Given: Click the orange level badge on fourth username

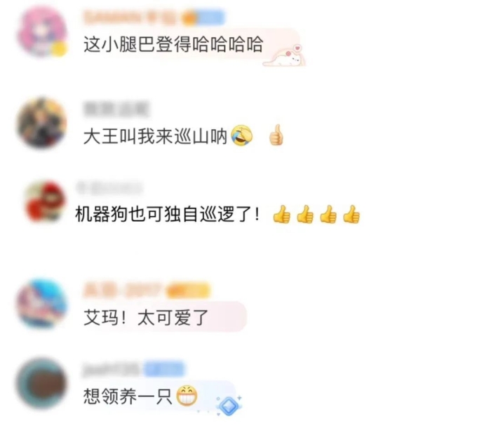Looking at the screenshot, I should (189, 290).
